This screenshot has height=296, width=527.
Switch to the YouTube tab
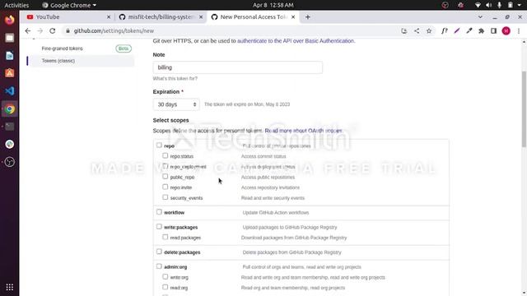[68, 17]
